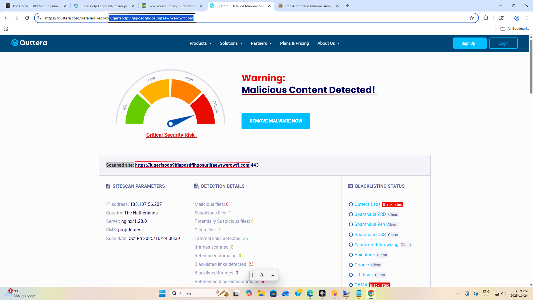The image size is (533, 300).
Task: View site information icon in address bar
Action: tap(39, 18)
